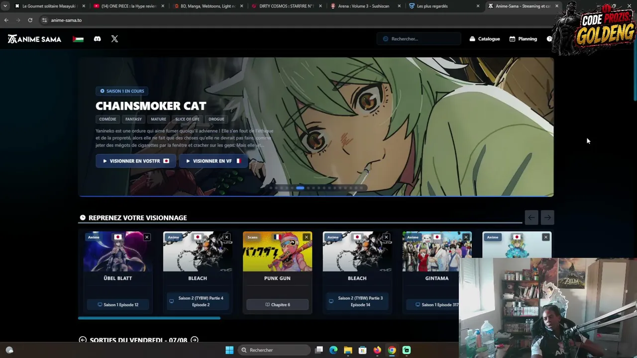Click the Anime Sama logo

point(34,39)
